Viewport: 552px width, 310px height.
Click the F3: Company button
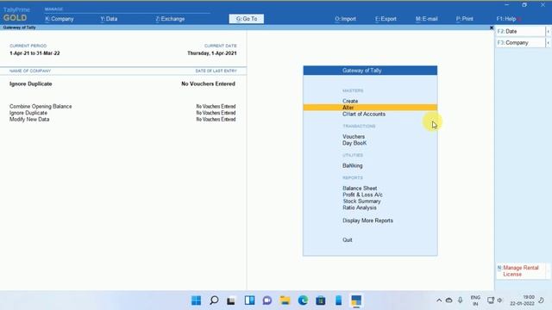pyautogui.click(x=520, y=42)
